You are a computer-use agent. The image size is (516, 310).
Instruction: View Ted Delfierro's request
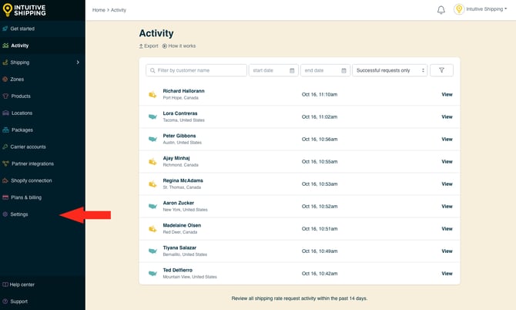coord(447,274)
